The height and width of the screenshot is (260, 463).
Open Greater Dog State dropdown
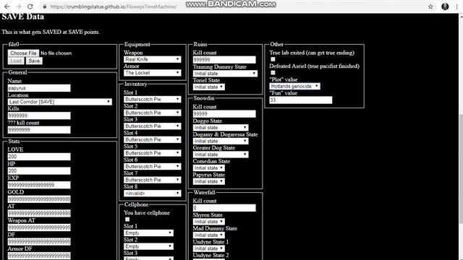[x=221, y=155]
